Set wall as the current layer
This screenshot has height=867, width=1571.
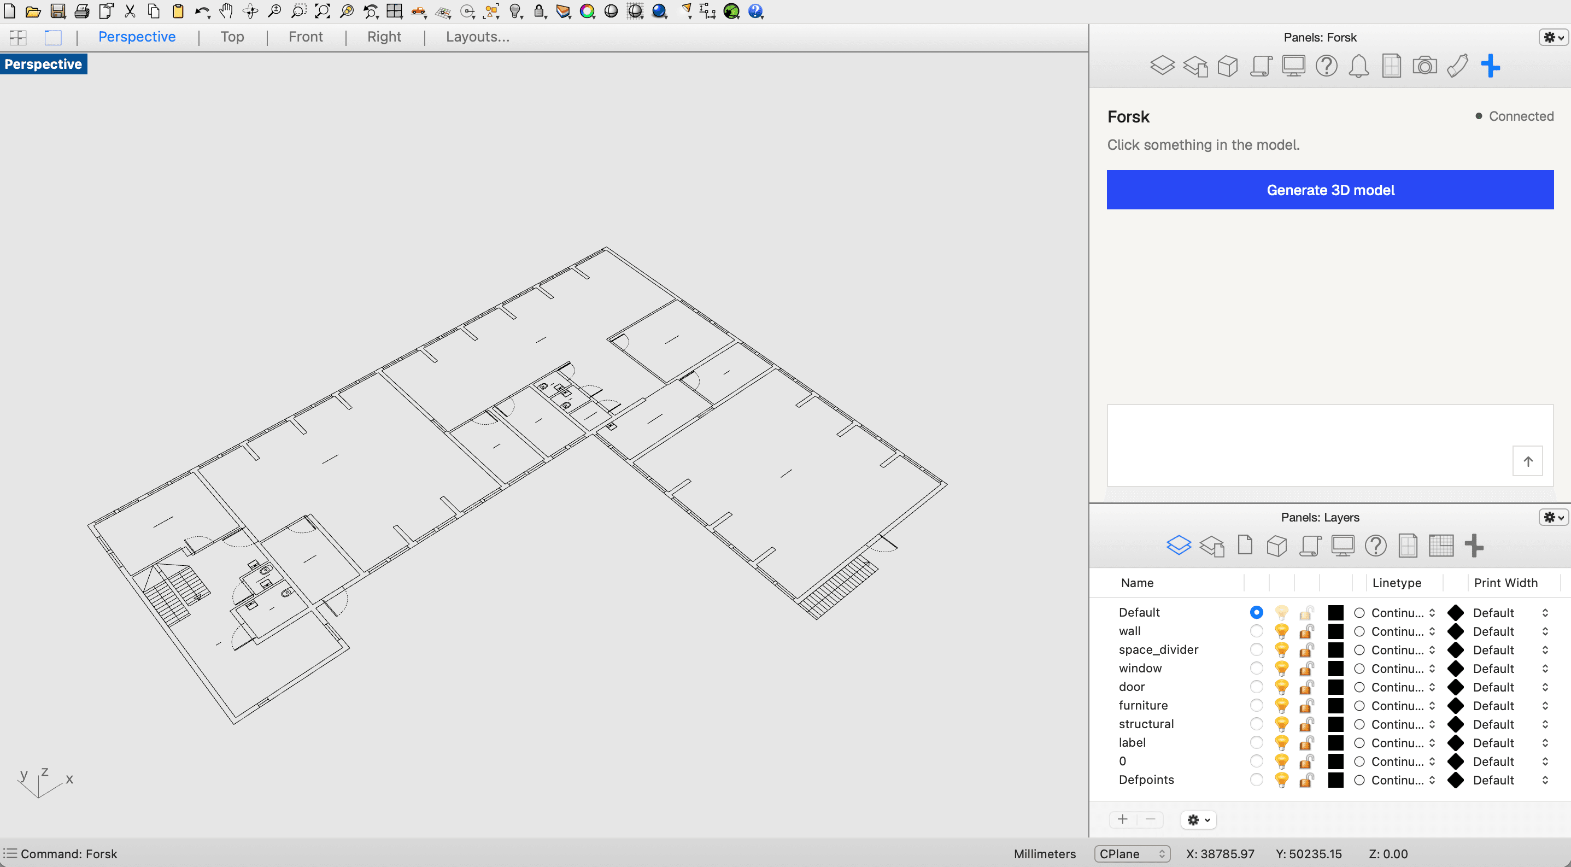point(1256,631)
